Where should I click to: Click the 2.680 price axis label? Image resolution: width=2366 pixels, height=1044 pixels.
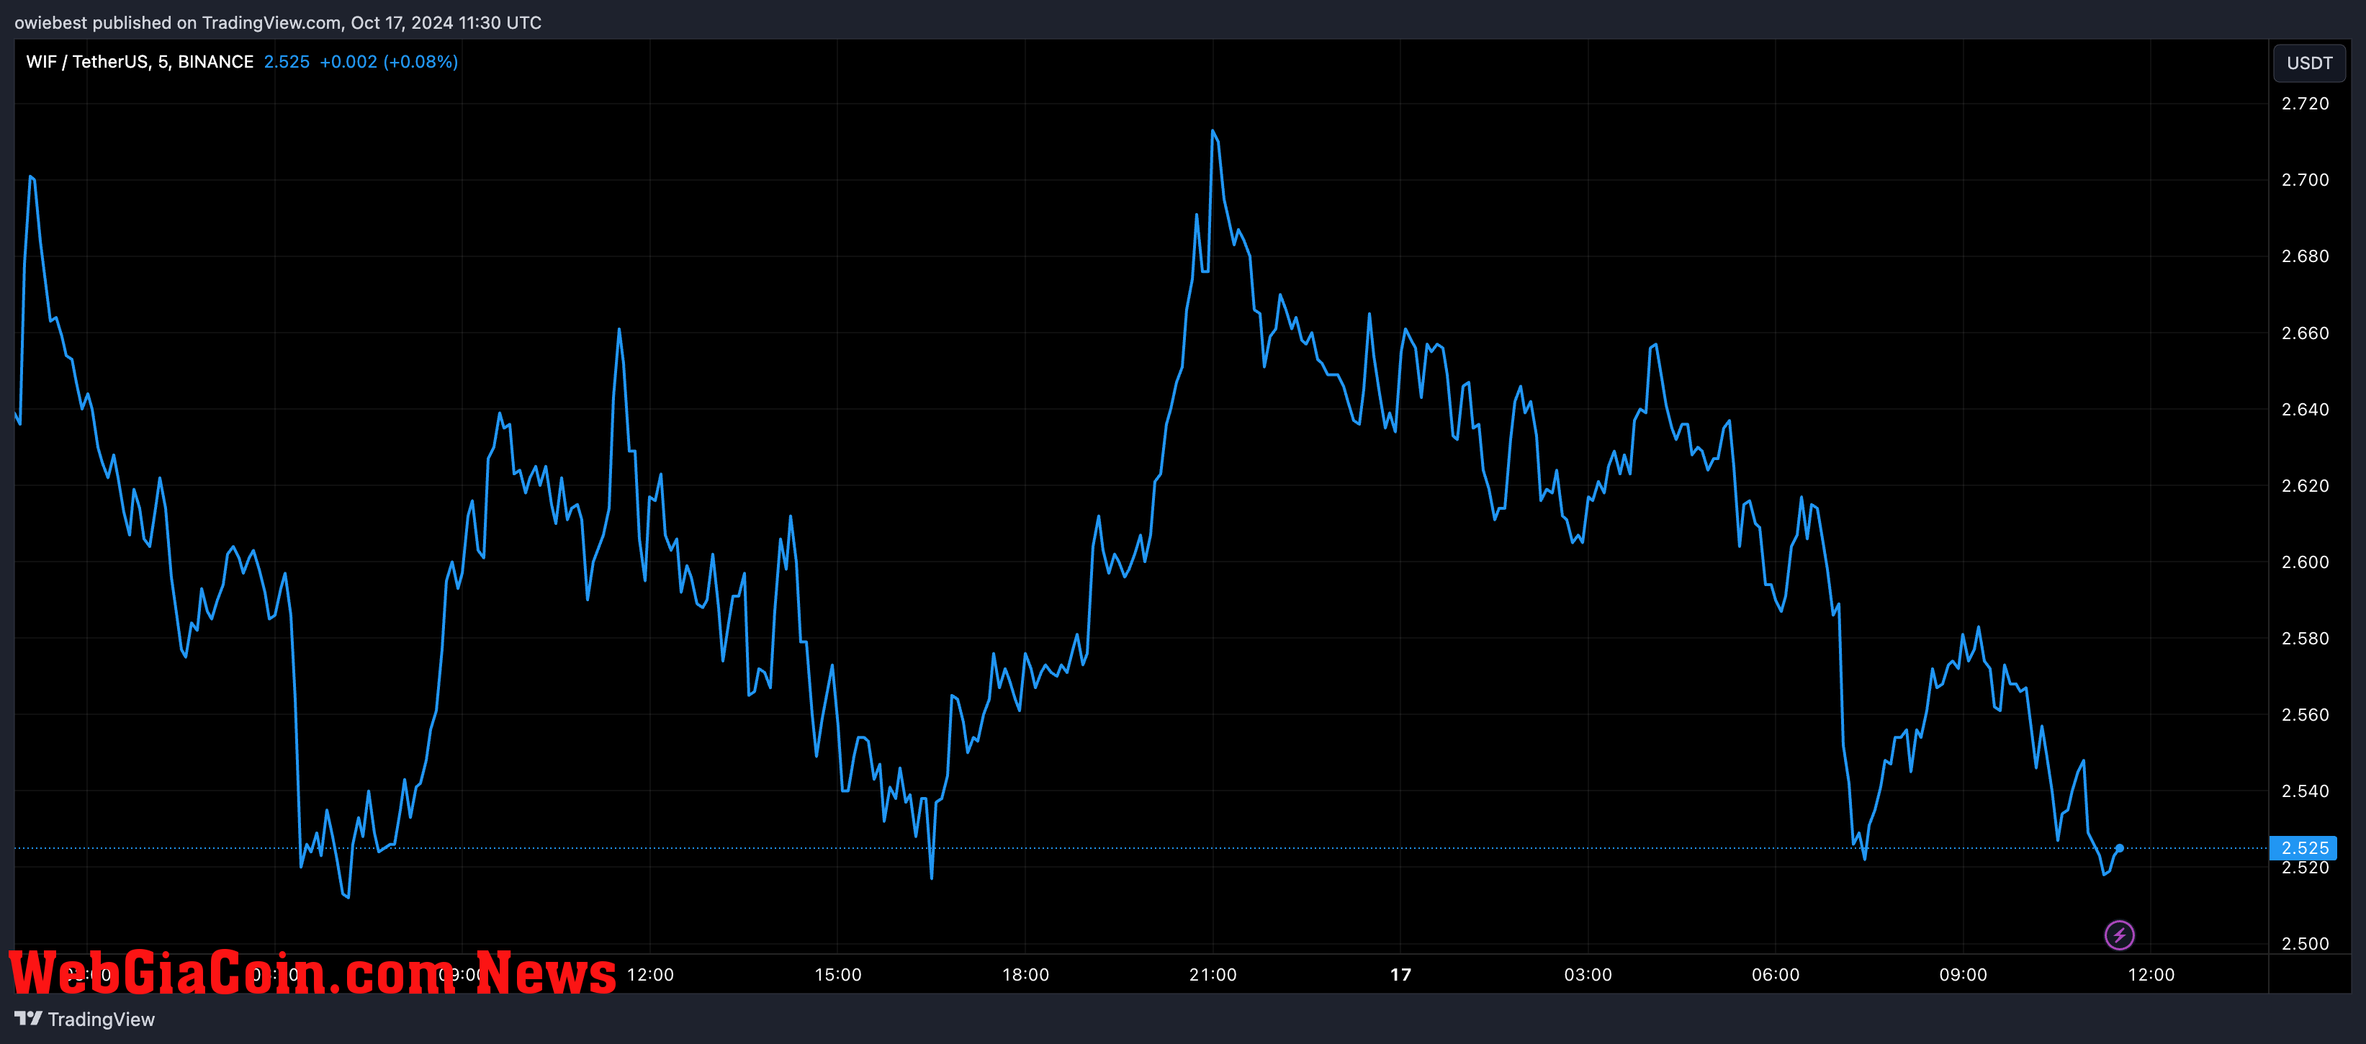[2306, 256]
